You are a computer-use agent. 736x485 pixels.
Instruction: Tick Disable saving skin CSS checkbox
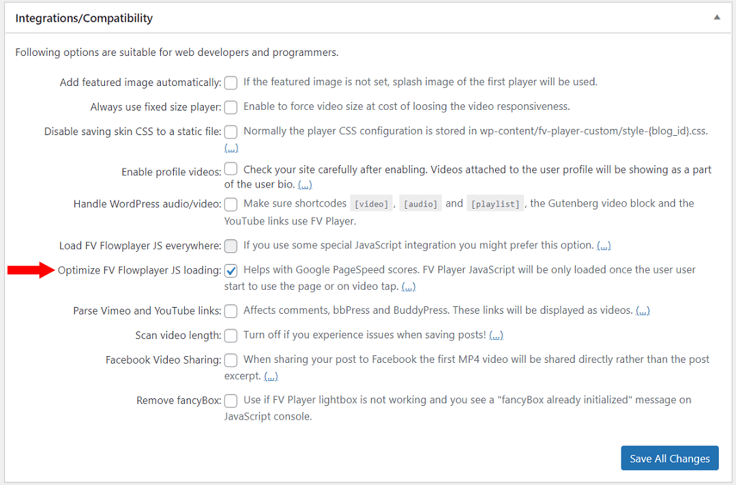point(231,132)
